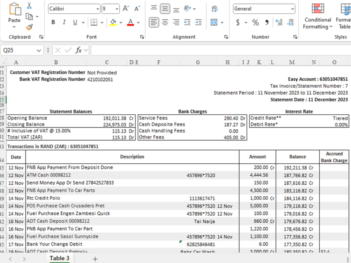Select the Italic formatting icon
351x263 pixels.
click(x=64, y=22)
